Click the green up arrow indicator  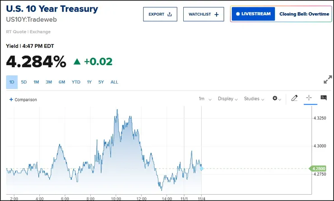pyautogui.click(x=77, y=61)
